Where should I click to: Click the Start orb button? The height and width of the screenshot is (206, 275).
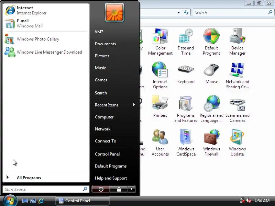click(10, 201)
